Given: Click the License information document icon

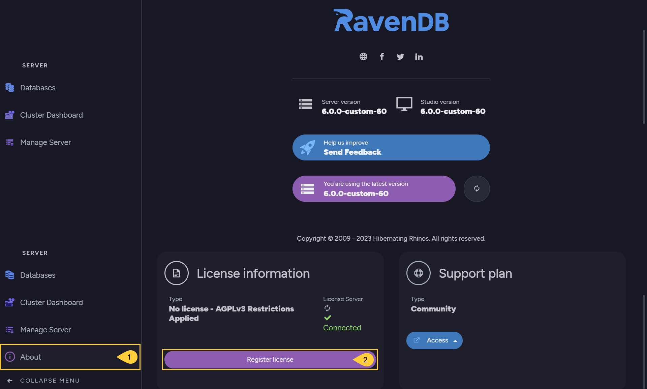Looking at the screenshot, I should click(176, 273).
